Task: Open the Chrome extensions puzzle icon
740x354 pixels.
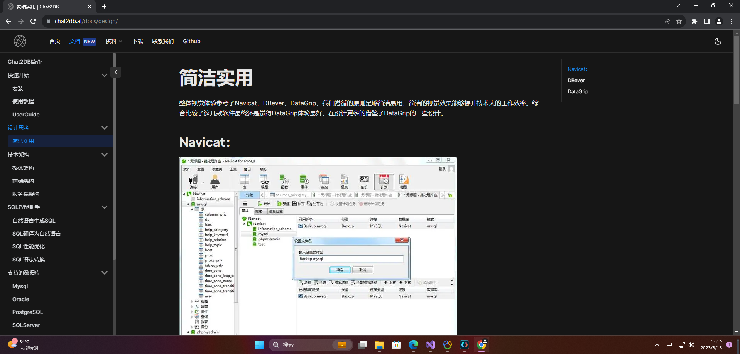Action: coord(694,21)
